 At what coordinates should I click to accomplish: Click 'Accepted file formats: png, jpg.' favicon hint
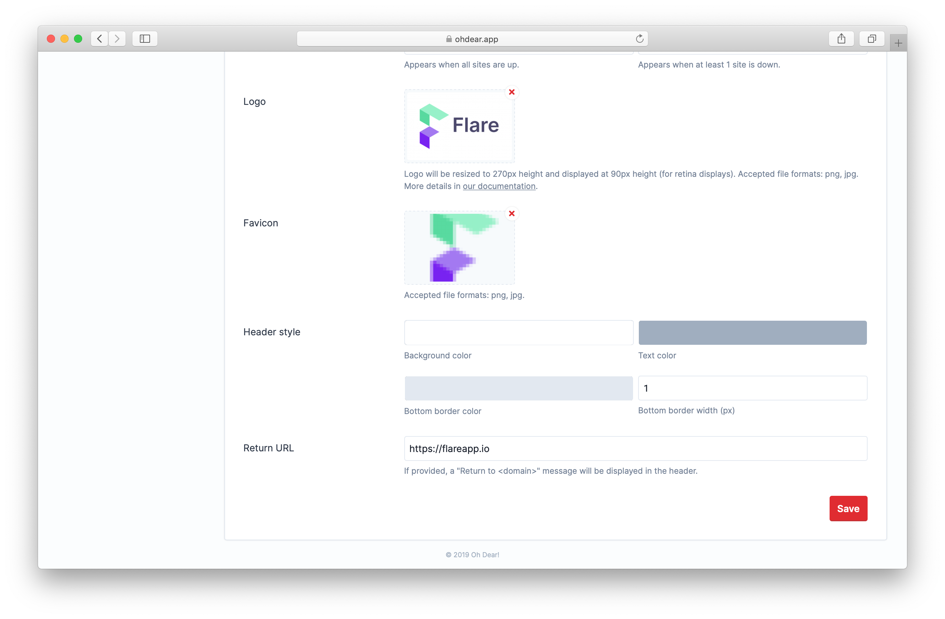click(x=464, y=295)
